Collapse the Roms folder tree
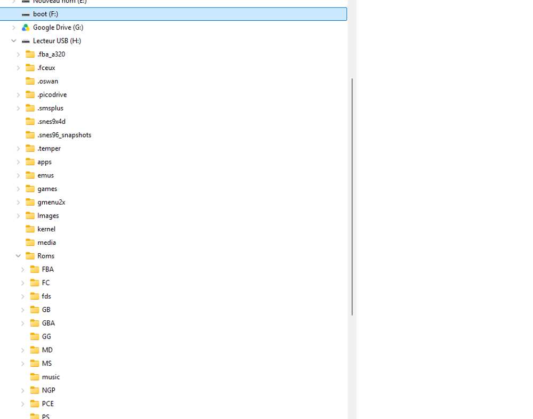533x419 pixels. click(18, 256)
